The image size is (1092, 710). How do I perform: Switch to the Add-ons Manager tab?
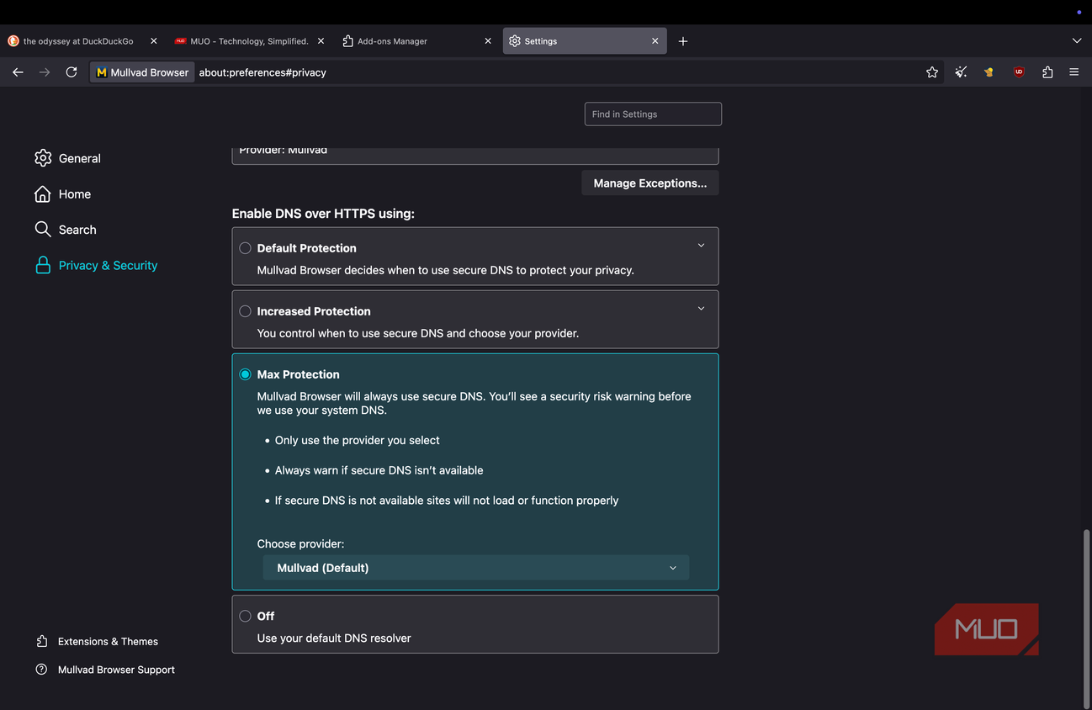pyautogui.click(x=417, y=41)
